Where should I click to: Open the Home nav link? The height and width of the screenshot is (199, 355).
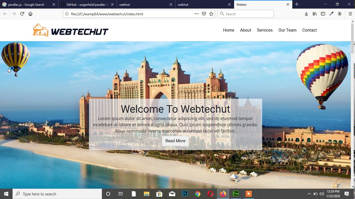coord(229,30)
